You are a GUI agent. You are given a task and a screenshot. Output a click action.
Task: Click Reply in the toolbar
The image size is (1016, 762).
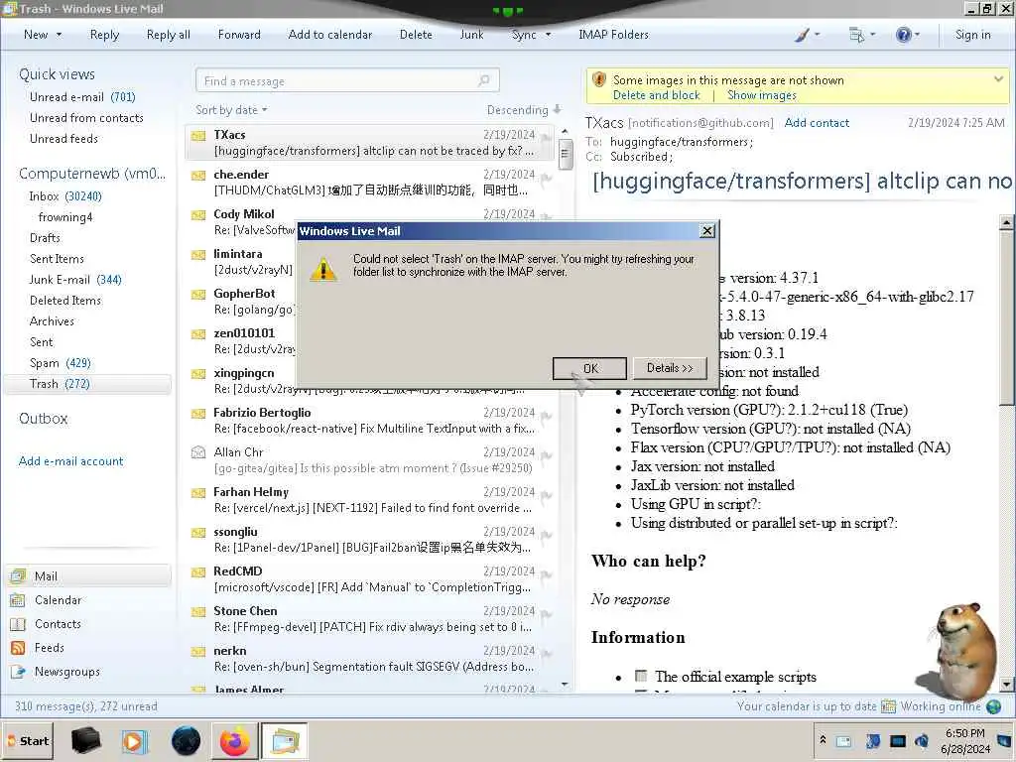[x=104, y=35]
